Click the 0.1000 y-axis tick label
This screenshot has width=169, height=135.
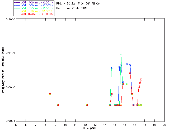[x=10, y=19]
